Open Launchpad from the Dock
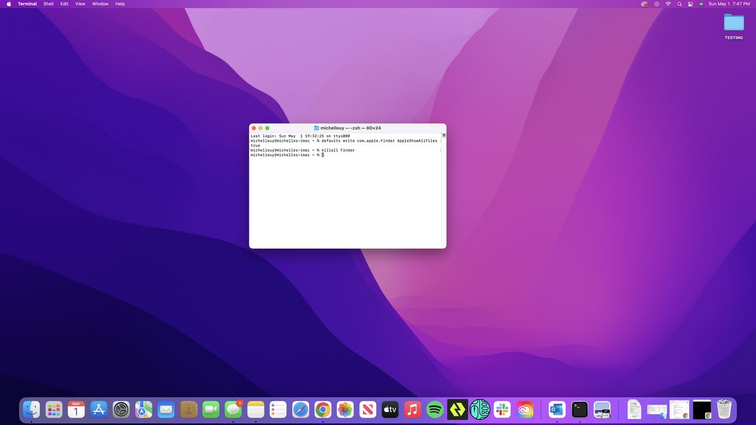This screenshot has width=756, height=425. coord(54,409)
